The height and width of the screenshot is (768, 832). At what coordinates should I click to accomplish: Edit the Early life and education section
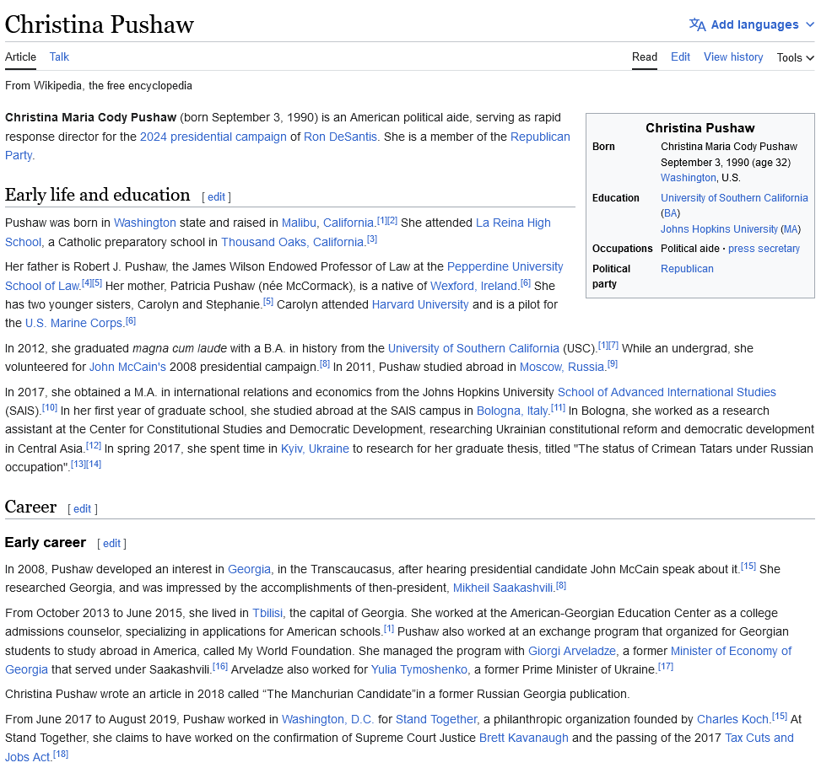216,196
